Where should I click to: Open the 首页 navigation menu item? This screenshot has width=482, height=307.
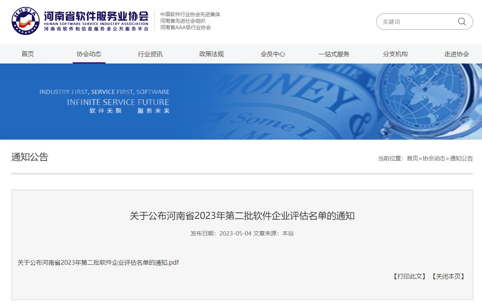click(x=27, y=54)
